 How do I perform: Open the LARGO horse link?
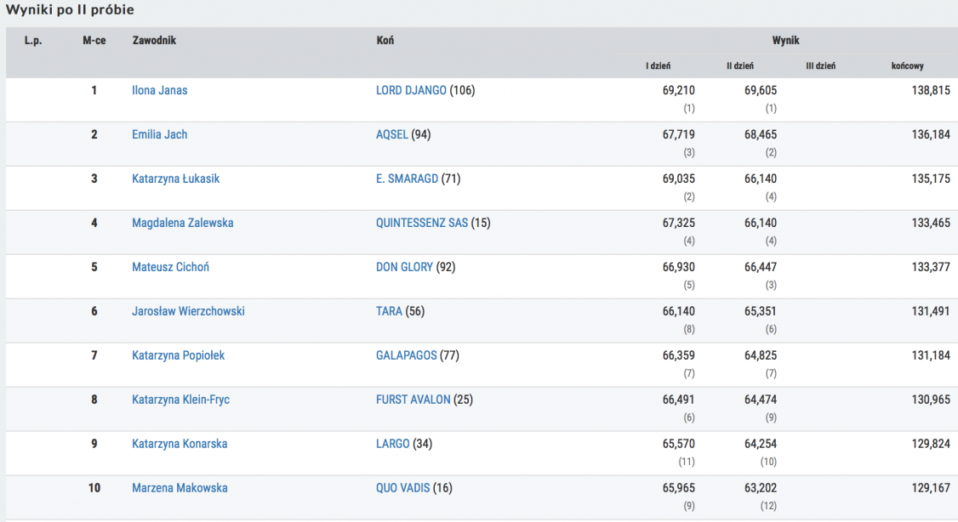pos(392,444)
